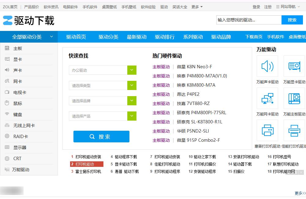Viewport: 306px width, 199px height.
Task: Select the universal network card driver icon
Action: point(267,98)
